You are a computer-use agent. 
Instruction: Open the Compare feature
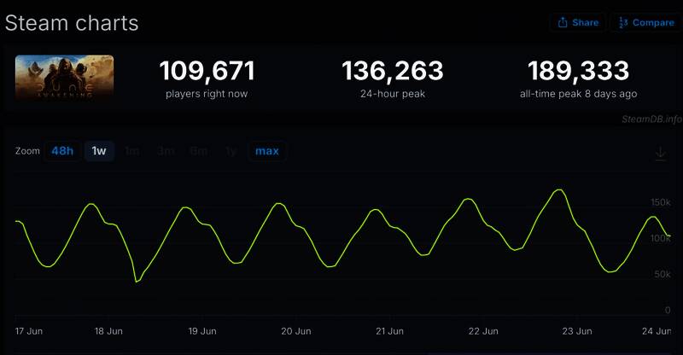[645, 23]
